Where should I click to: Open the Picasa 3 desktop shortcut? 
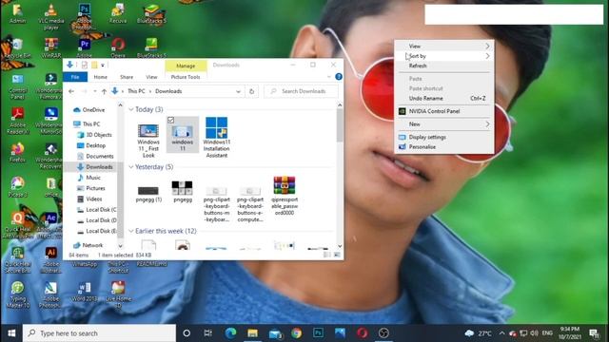coord(17,186)
